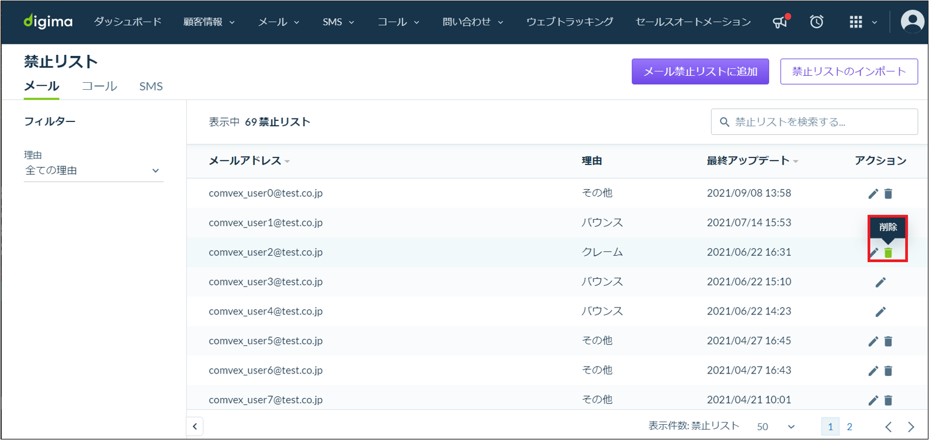929x440 pixels.
Task: Click the pencil edit icon for comvex_user3
Action: coord(881,282)
